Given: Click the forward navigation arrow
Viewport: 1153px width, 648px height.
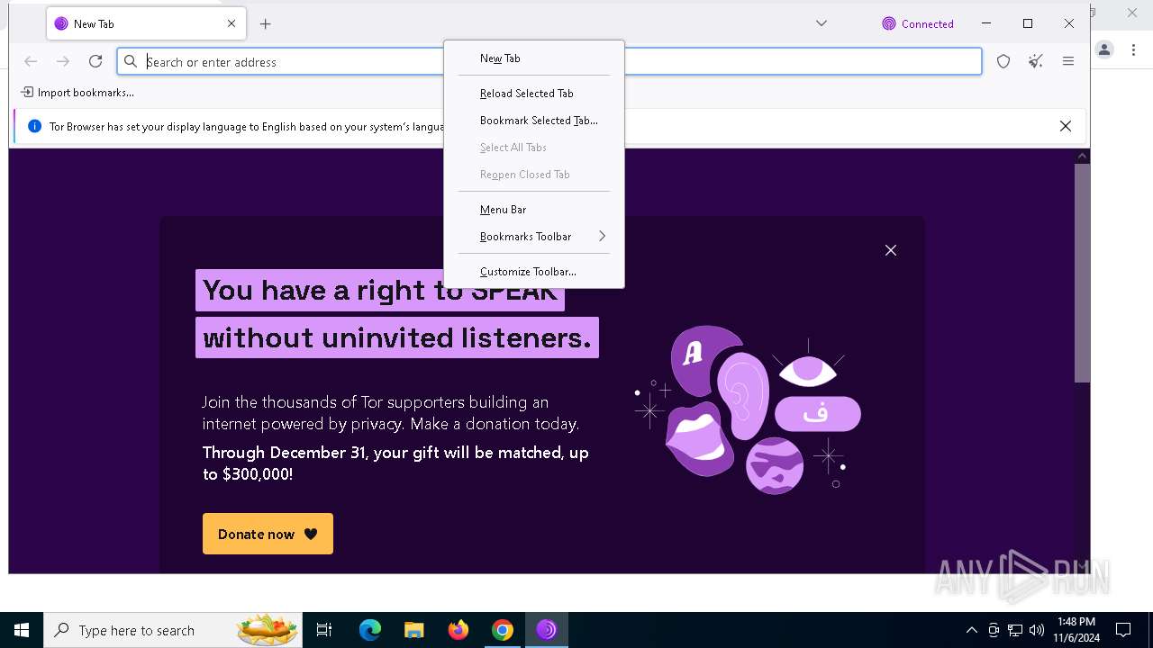Looking at the screenshot, I should pos(63,61).
